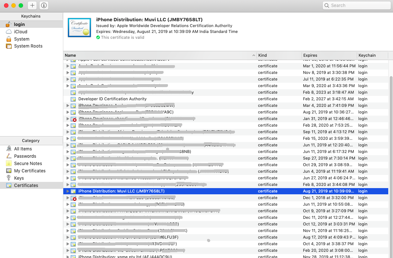Click the Keys category key icon
Screen dimensions: 393x258
tap(9, 178)
